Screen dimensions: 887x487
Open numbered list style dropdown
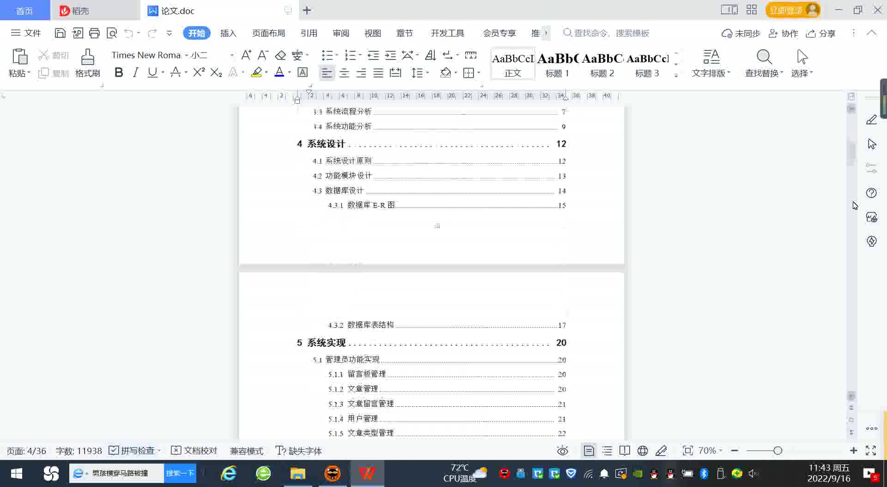point(360,55)
